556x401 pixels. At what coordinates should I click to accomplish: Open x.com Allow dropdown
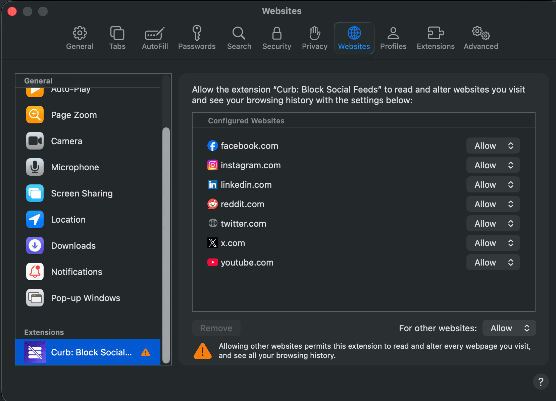point(493,243)
